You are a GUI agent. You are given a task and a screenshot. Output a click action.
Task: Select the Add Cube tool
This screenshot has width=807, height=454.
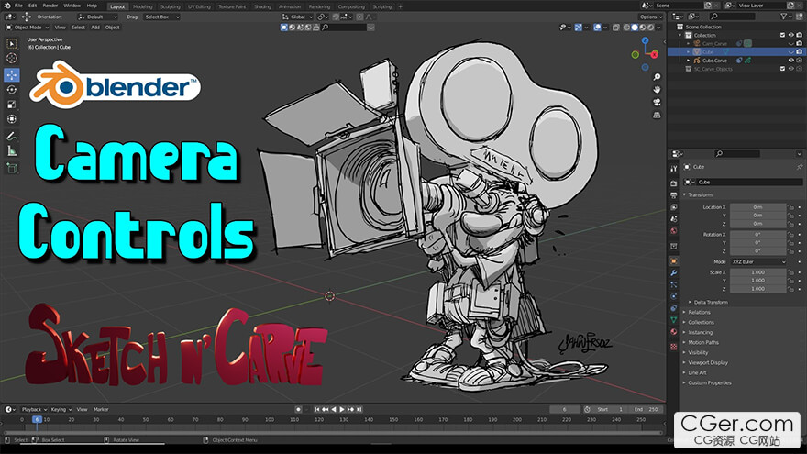pyautogui.click(x=12, y=168)
